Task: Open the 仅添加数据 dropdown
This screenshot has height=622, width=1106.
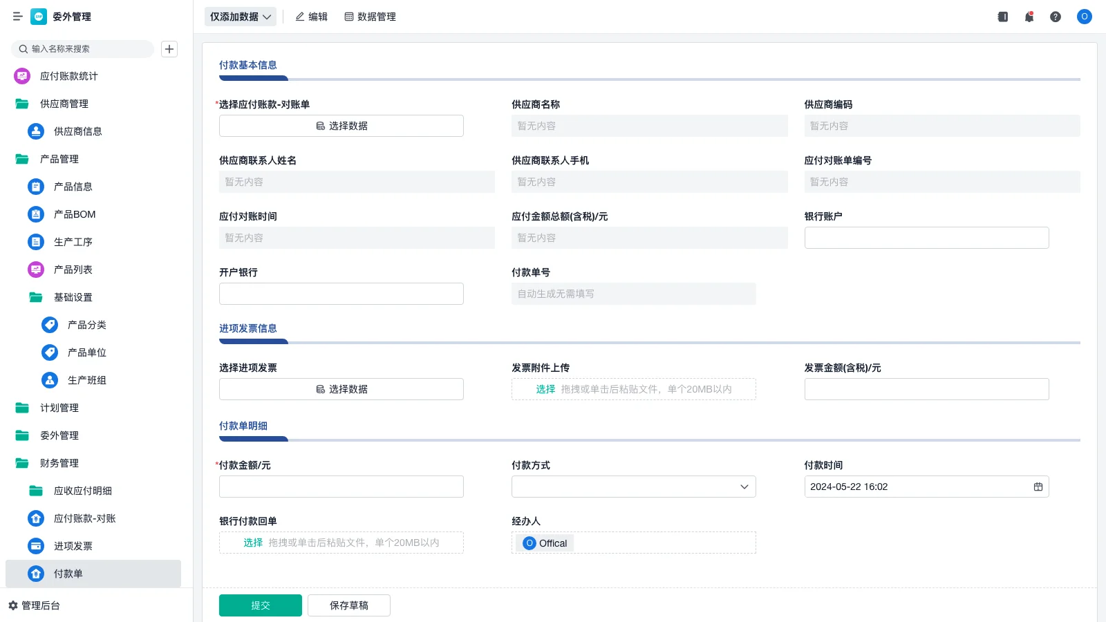Action: 240,16
